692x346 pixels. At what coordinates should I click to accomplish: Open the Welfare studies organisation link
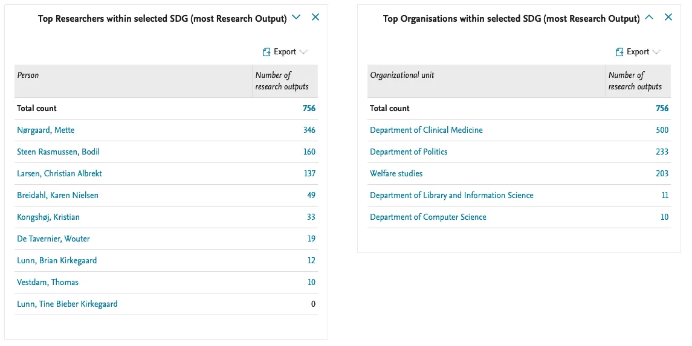click(x=396, y=174)
